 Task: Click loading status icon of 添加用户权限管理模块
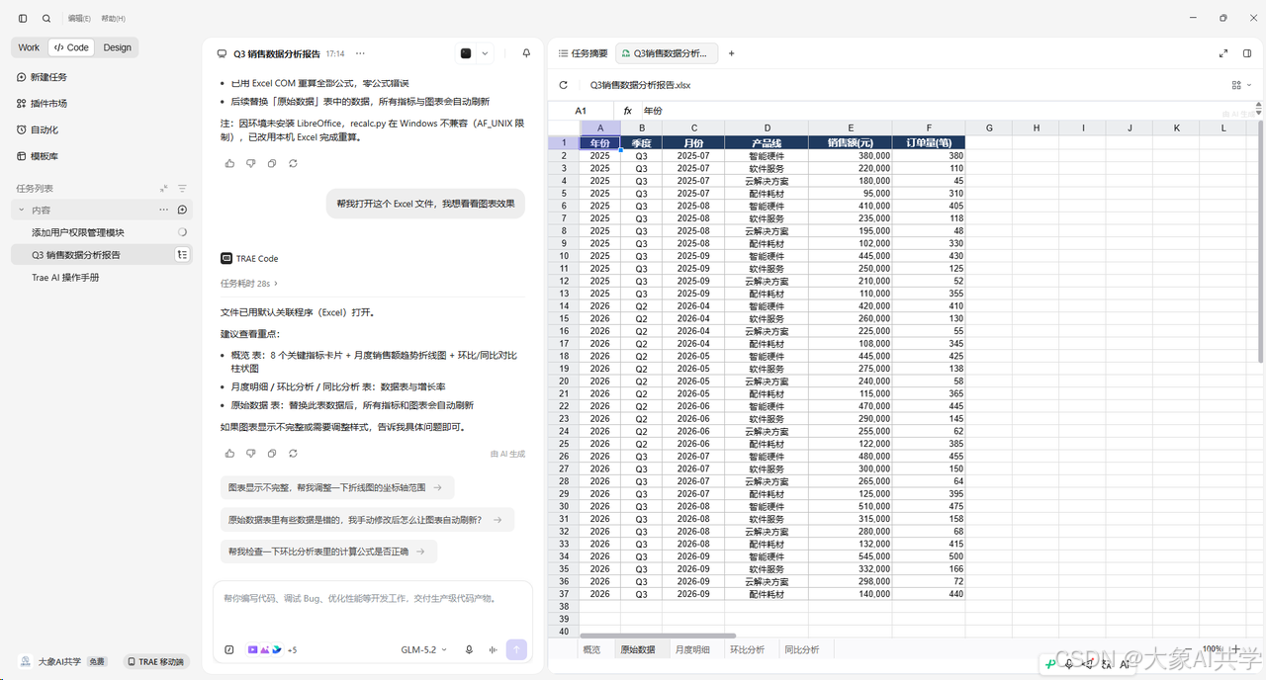pyautogui.click(x=182, y=232)
